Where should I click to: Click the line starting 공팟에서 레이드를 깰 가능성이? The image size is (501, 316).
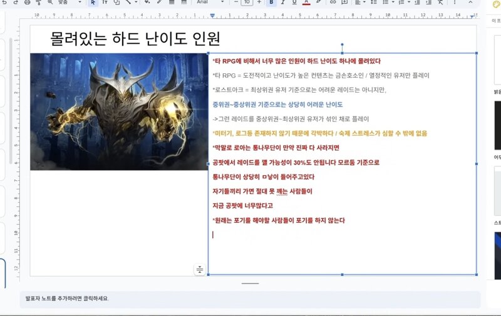(296, 163)
